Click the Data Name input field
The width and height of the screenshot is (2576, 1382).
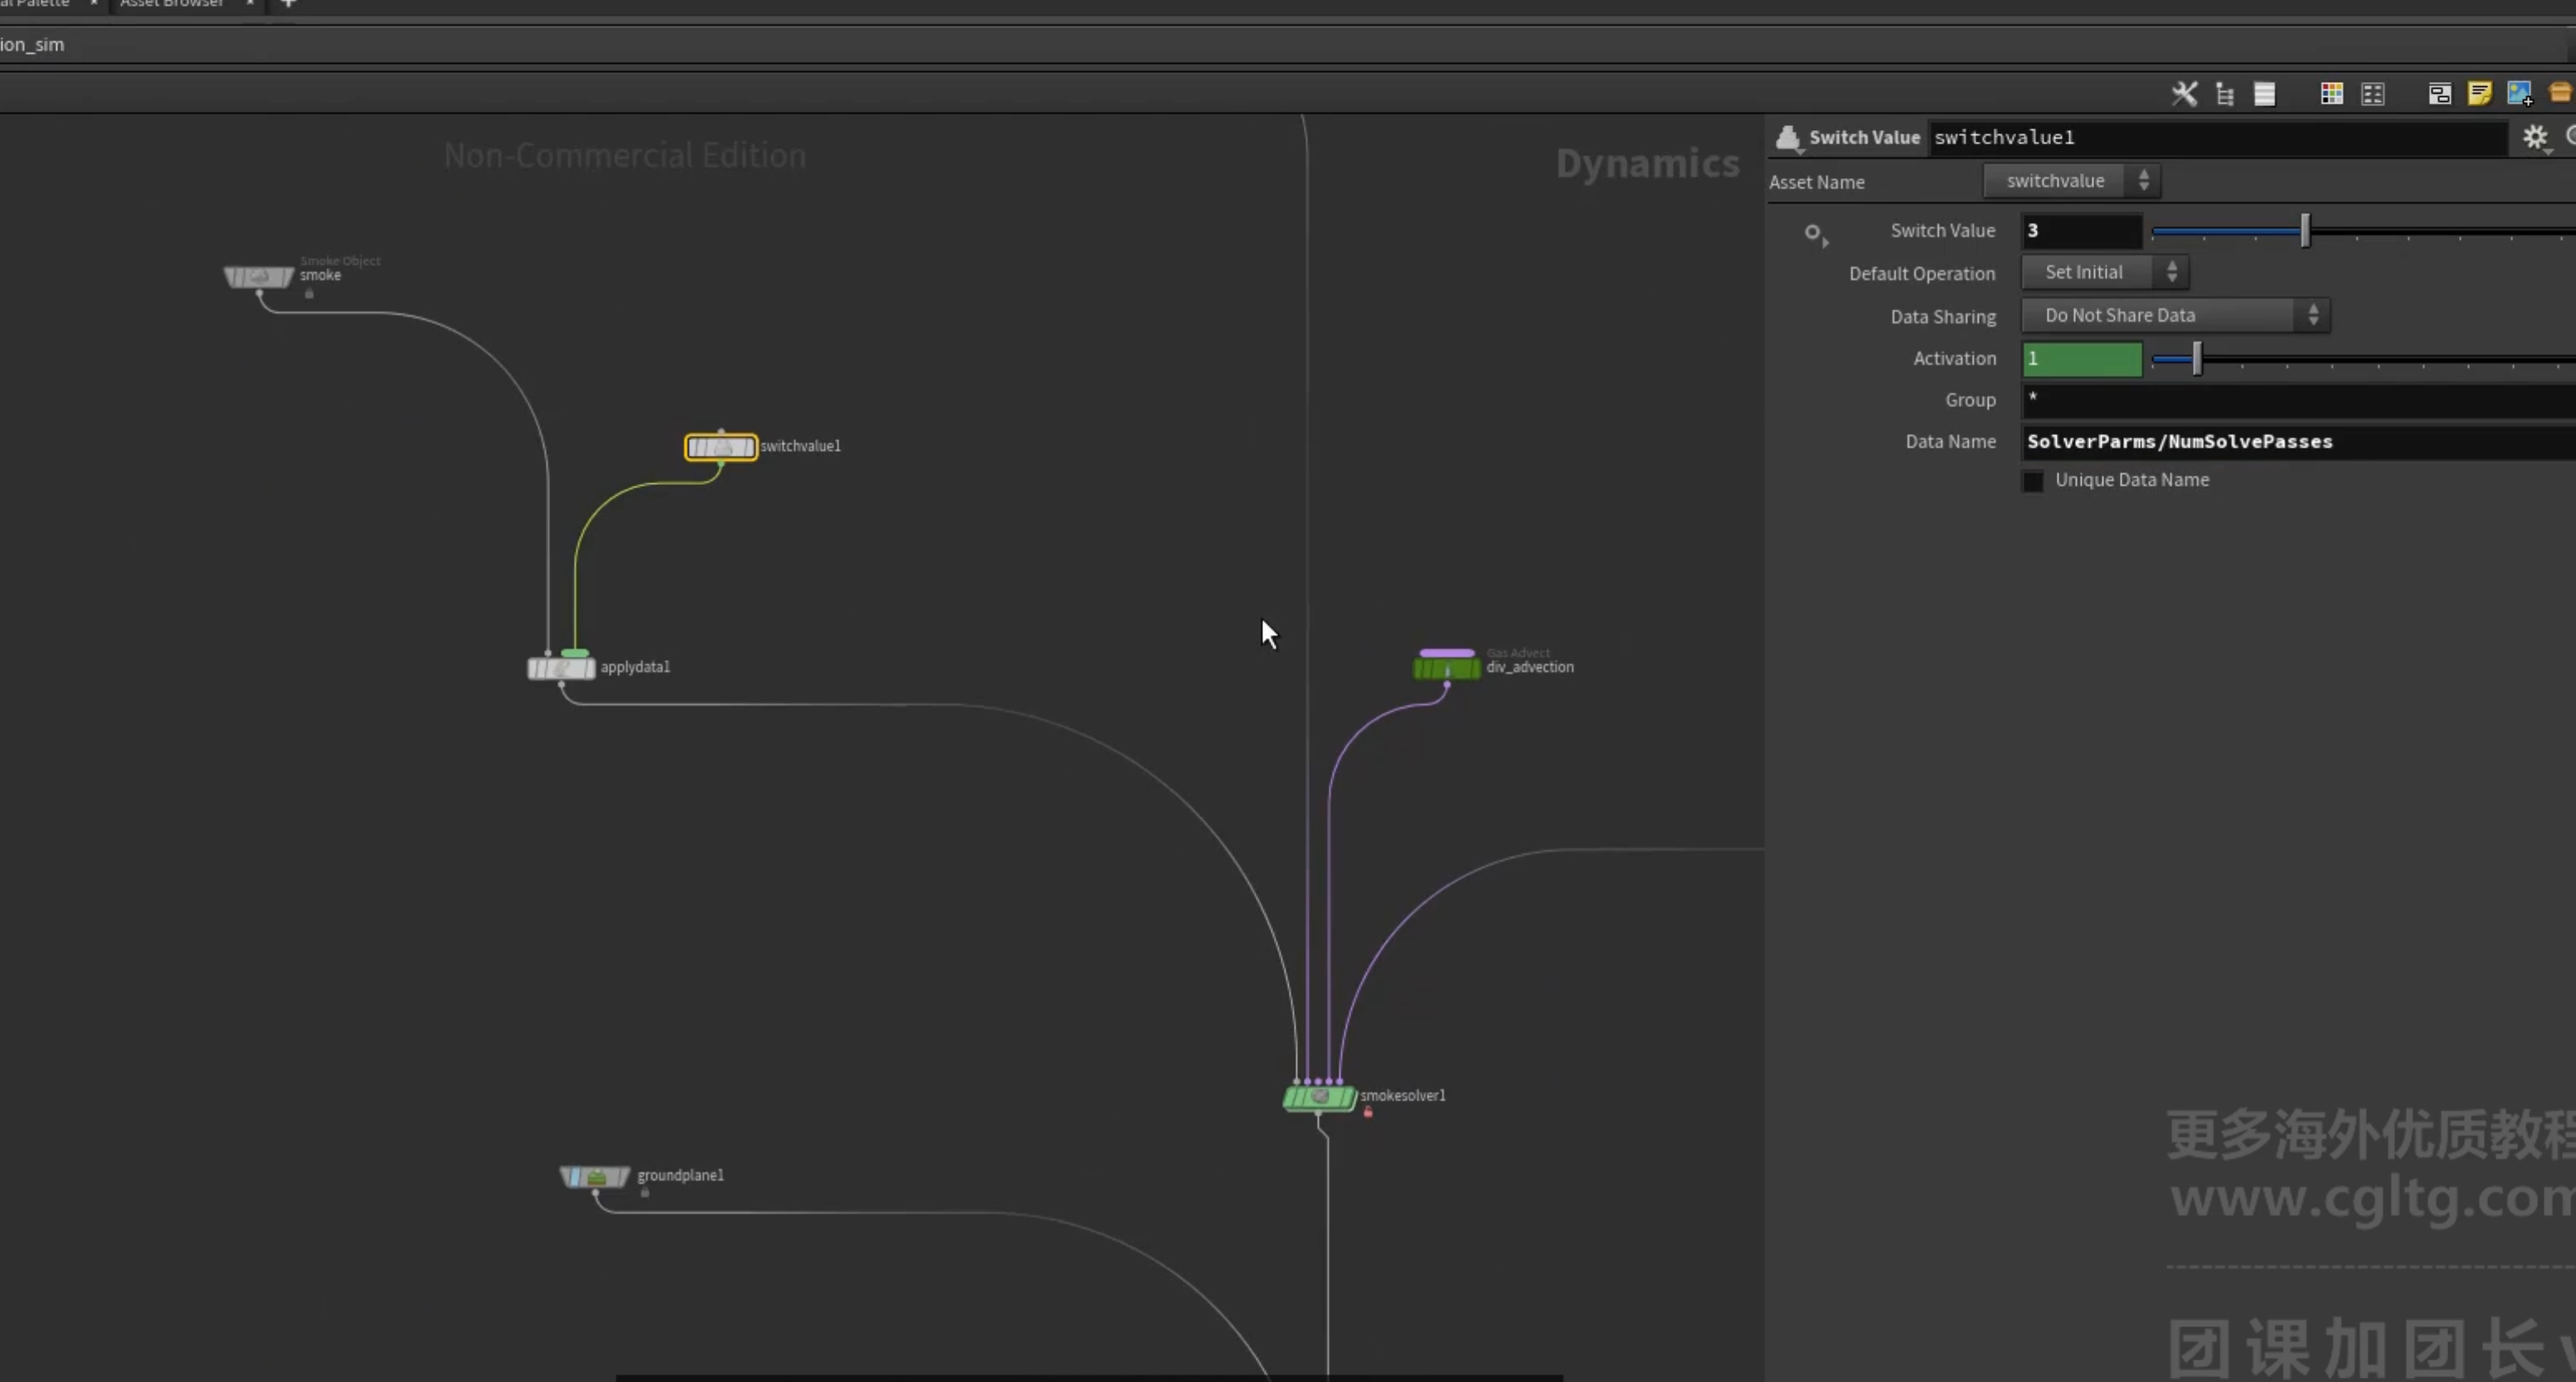[2298, 442]
